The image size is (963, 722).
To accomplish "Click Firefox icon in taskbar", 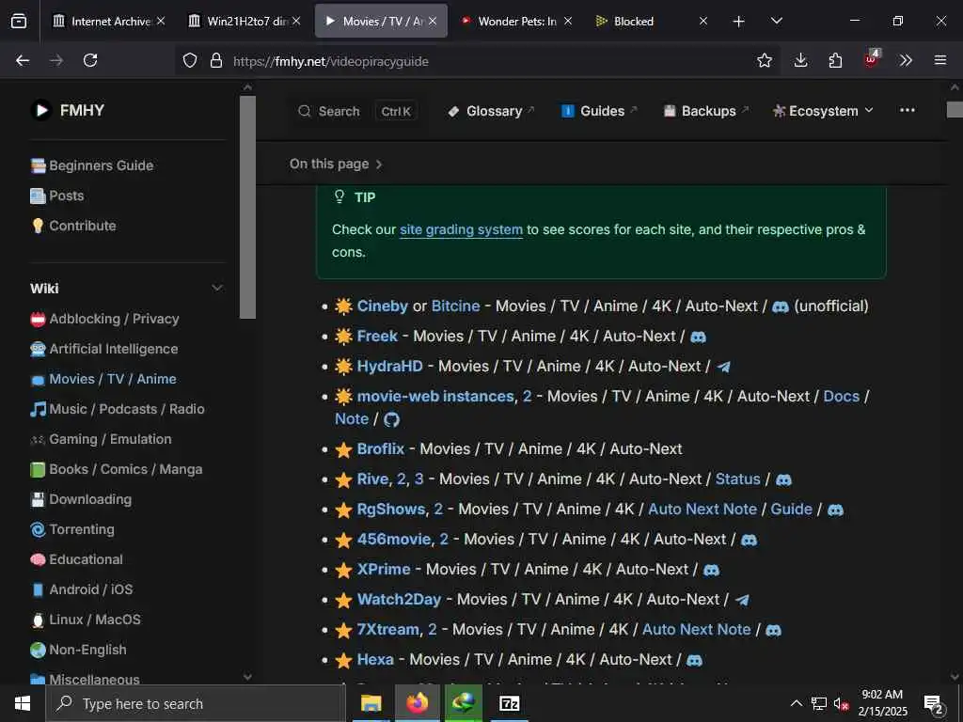I will click(417, 703).
